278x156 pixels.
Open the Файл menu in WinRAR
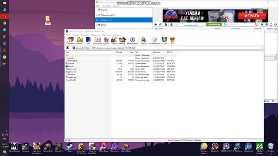click(x=68, y=35)
